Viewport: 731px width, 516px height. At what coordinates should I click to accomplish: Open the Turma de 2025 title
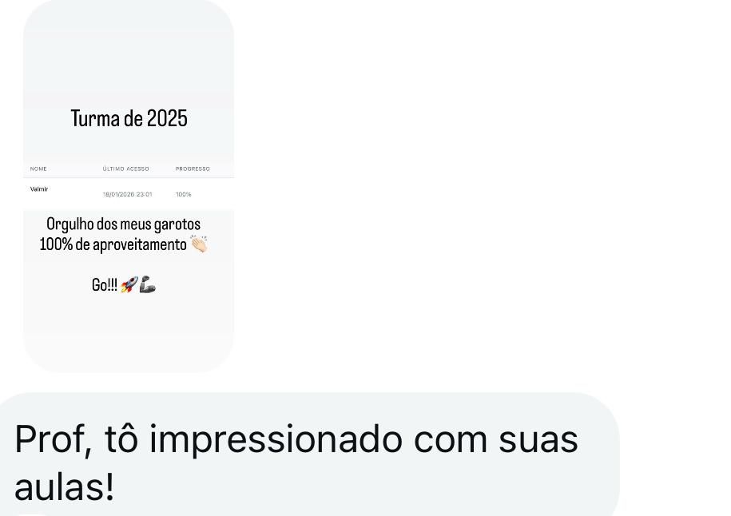tap(129, 118)
